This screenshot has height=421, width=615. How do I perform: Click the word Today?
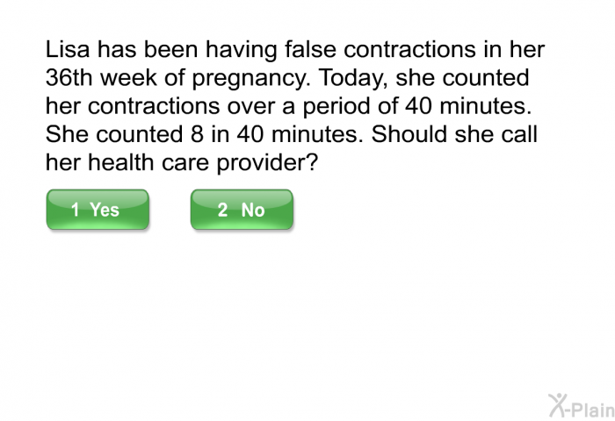pyautogui.click(x=353, y=78)
